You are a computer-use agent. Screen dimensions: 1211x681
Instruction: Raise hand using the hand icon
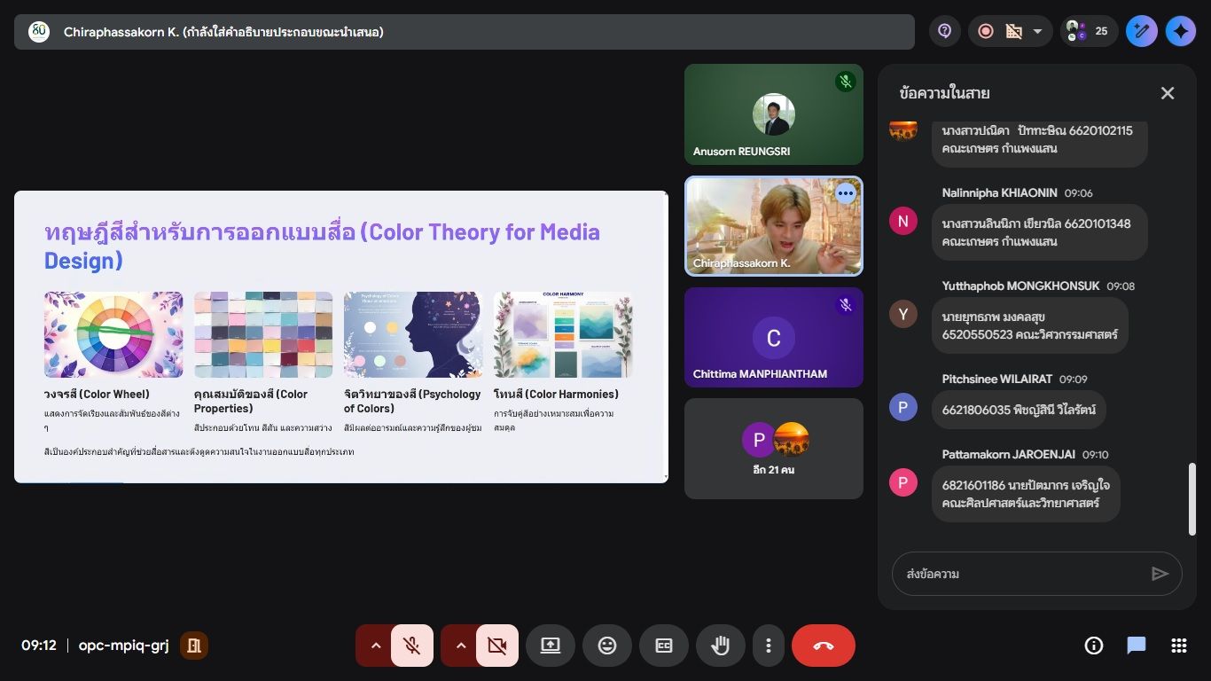click(721, 646)
